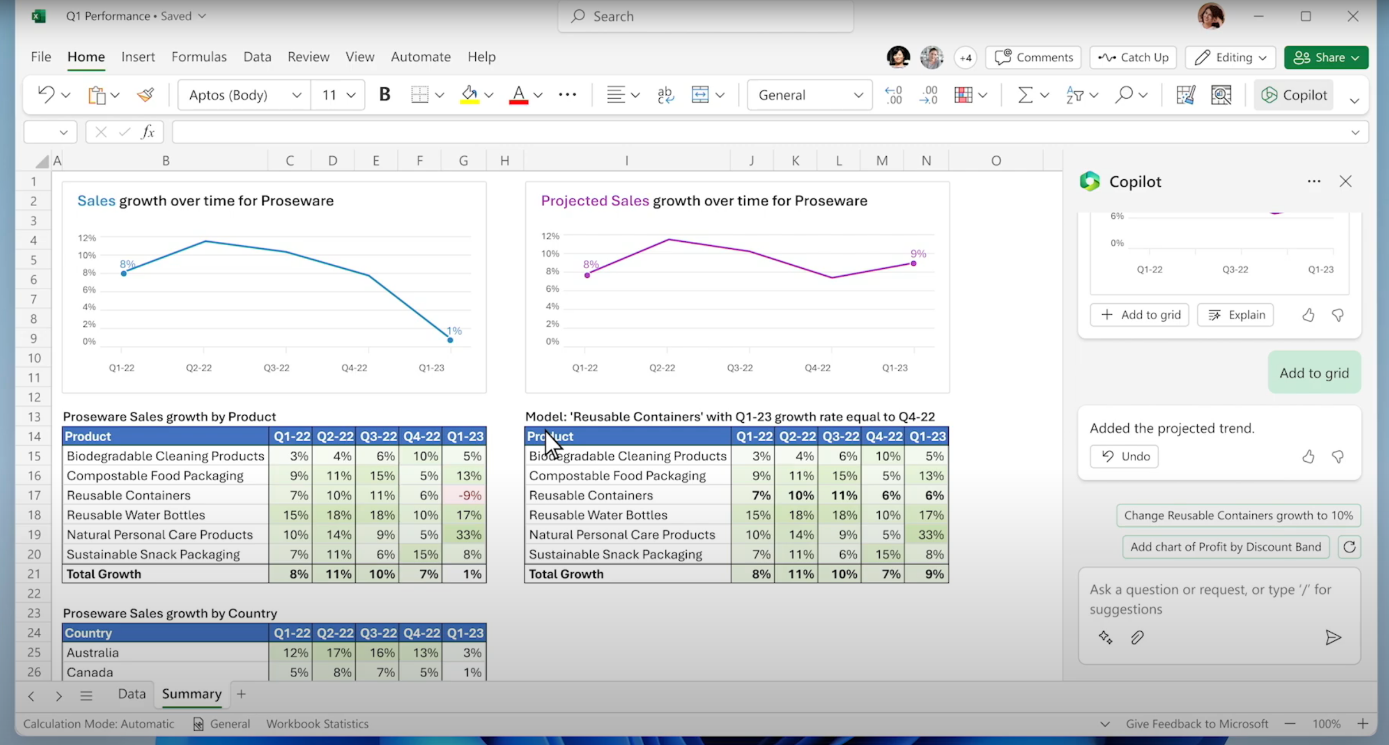Toggle Bold formatting
The height and width of the screenshot is (745, 1389).
[x=384, y=95]
